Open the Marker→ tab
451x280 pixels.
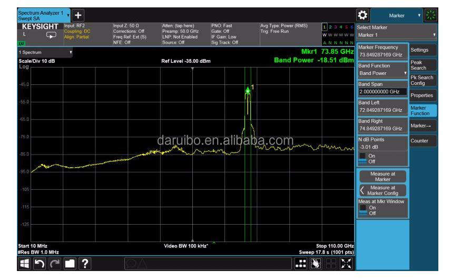(423, 125)
